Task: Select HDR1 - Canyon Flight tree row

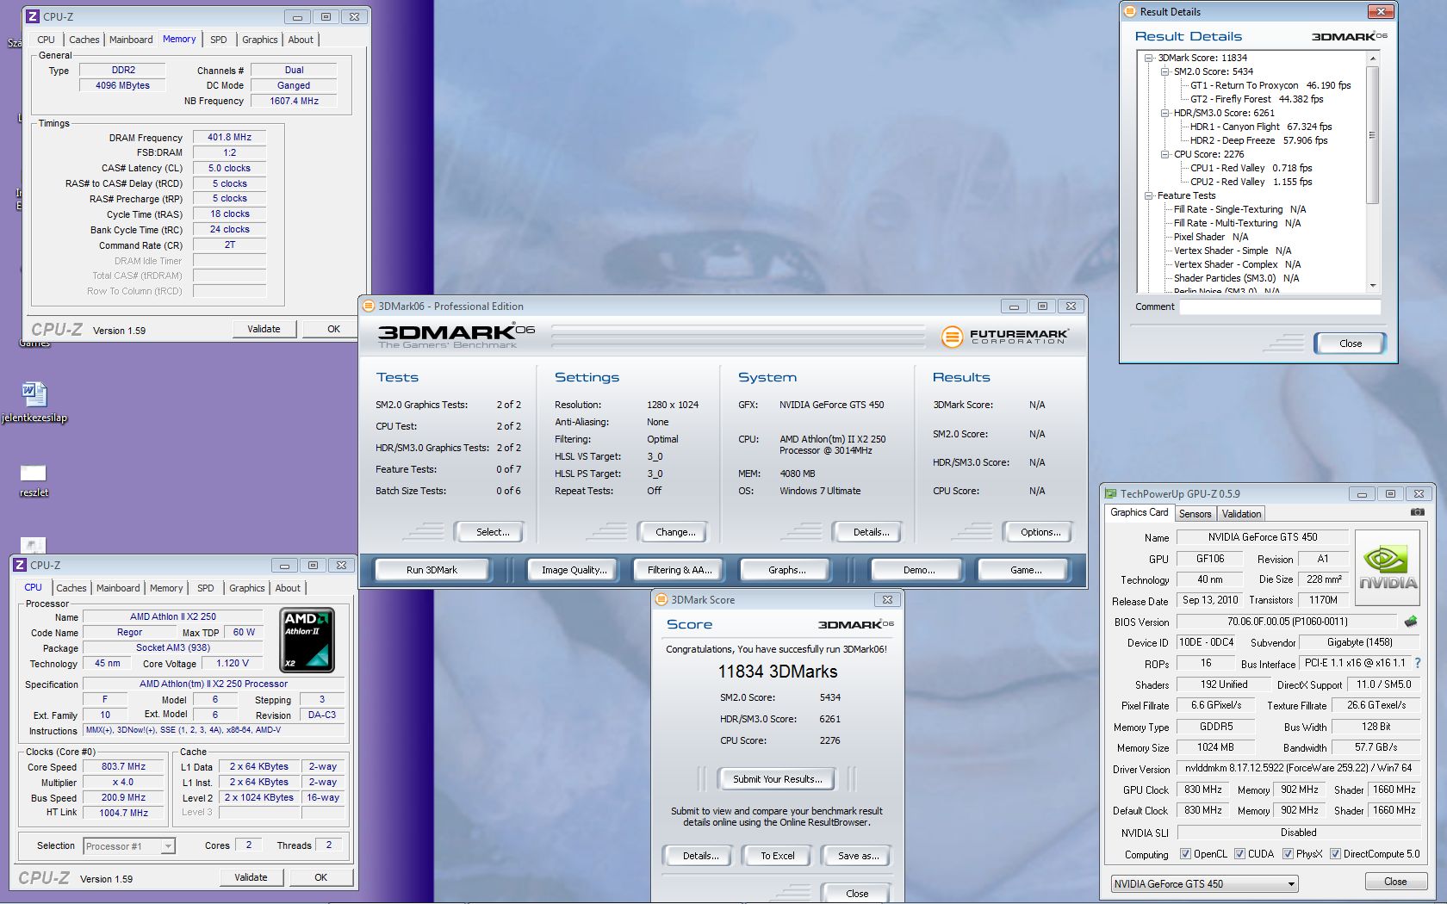Action: coord(1261,127)
